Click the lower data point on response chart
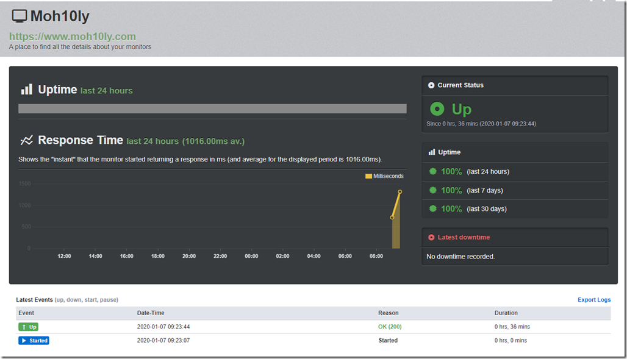 click(x=392, y=218)
